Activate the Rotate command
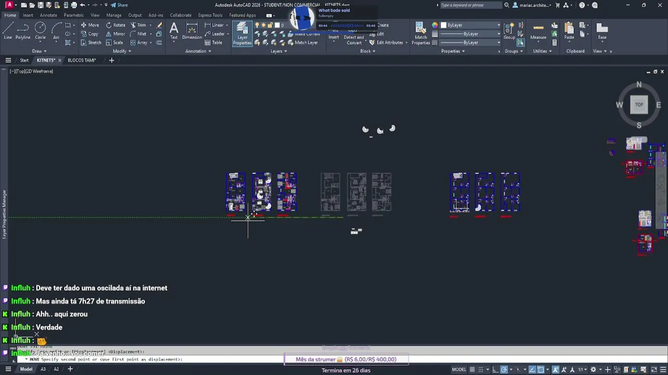668x375 pixels. 116,25
